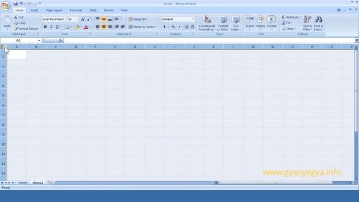Open Find & Select menu

pos(318,23)
